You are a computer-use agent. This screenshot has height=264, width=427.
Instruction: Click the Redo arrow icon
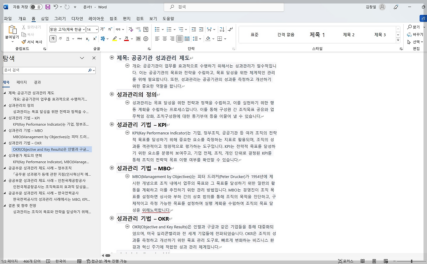click(x=67, y=7)
